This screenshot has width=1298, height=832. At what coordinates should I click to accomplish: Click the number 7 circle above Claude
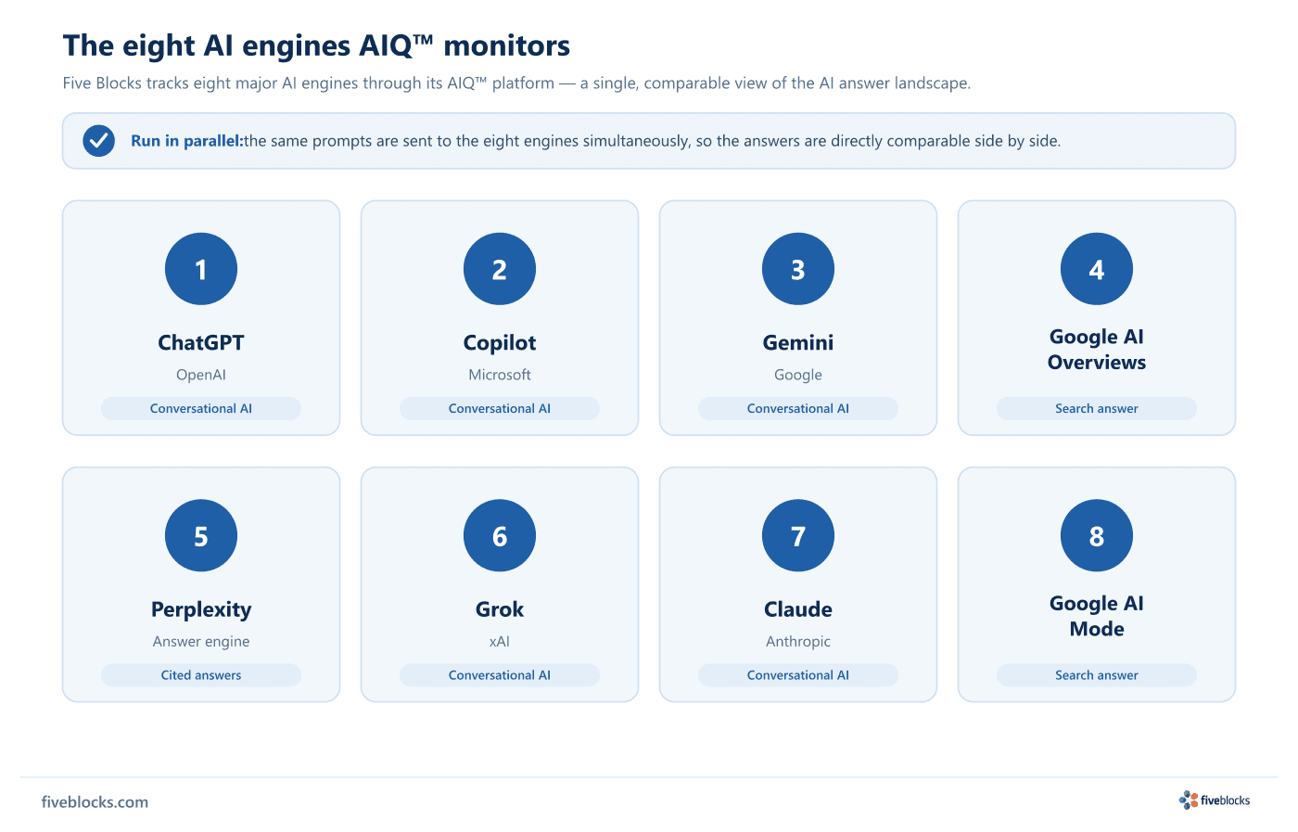(x=798, y=536)
